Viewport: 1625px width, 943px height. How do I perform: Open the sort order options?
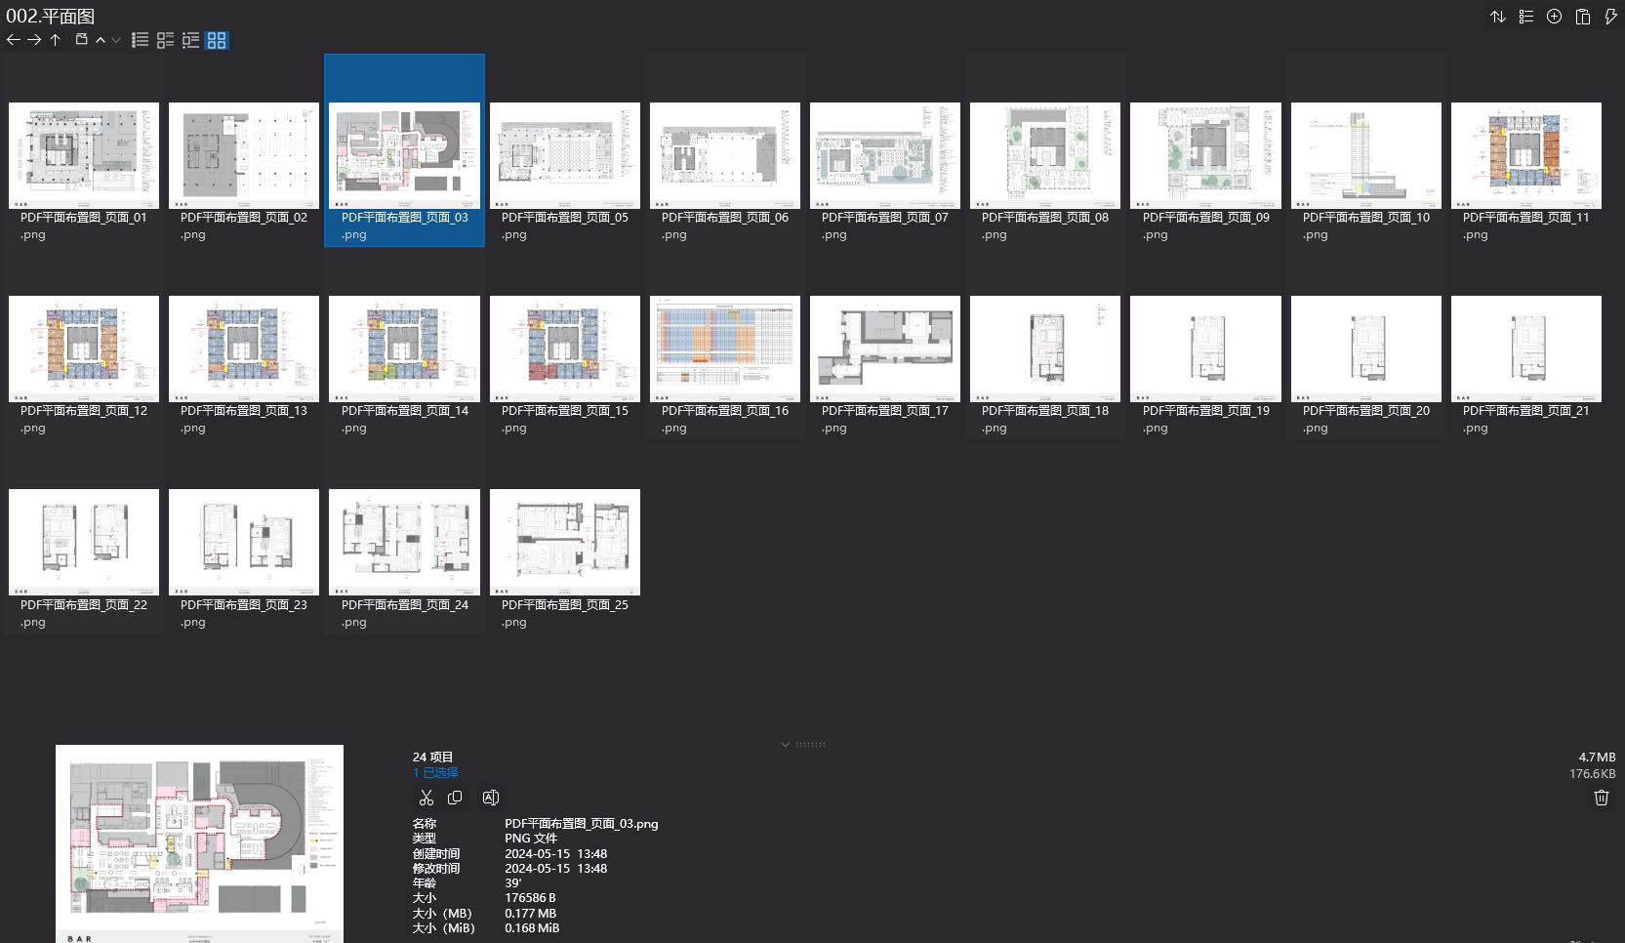click(1497, 17)
